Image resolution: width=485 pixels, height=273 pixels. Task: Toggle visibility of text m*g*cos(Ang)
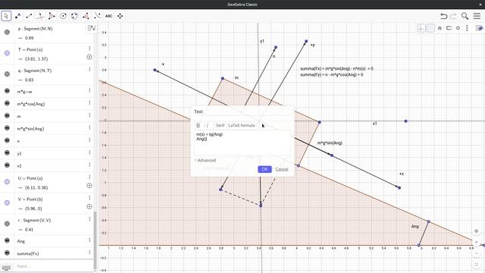(7, 103)
